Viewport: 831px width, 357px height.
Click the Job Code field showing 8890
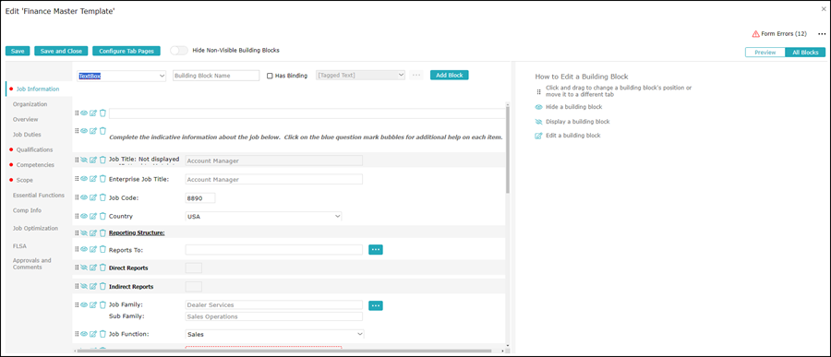point(200,198)
